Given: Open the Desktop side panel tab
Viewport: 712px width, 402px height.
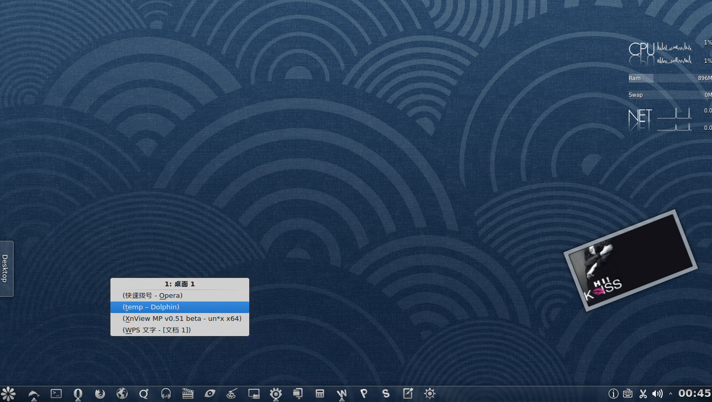Looking at the screenshot, I should [6, 269].
